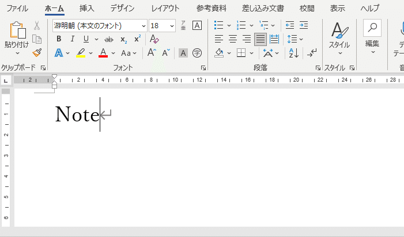The width and height of the screenshot is (404, 237).
Task: Apply distributed alignment
Action: pos(274,39)
